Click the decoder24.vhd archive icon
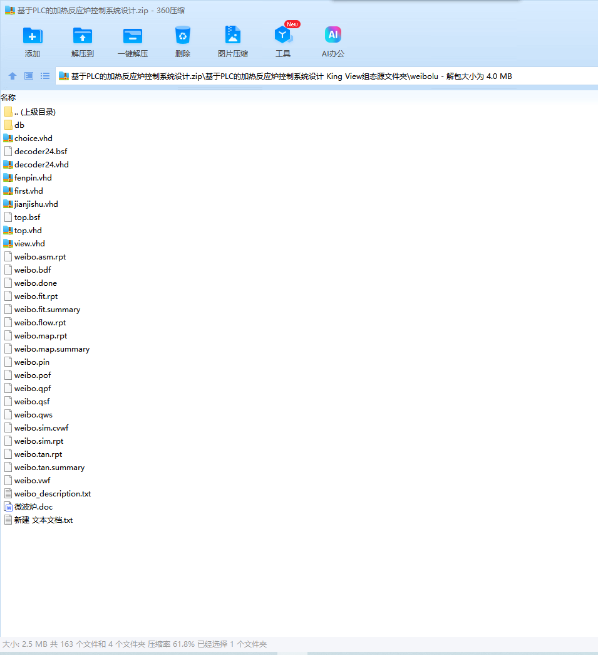 coord(8,165)
